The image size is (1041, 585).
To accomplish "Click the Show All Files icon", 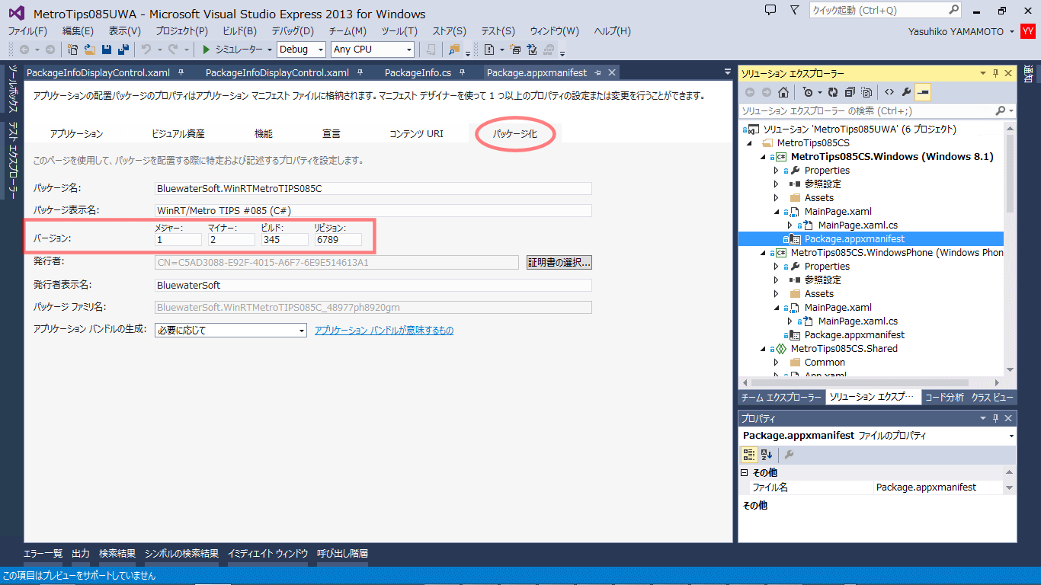I will (866, 92).
